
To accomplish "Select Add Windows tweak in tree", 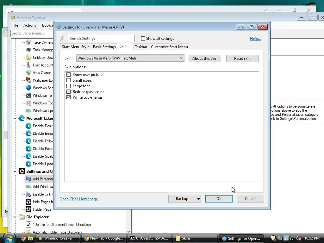I will click(x=43, y=187).
